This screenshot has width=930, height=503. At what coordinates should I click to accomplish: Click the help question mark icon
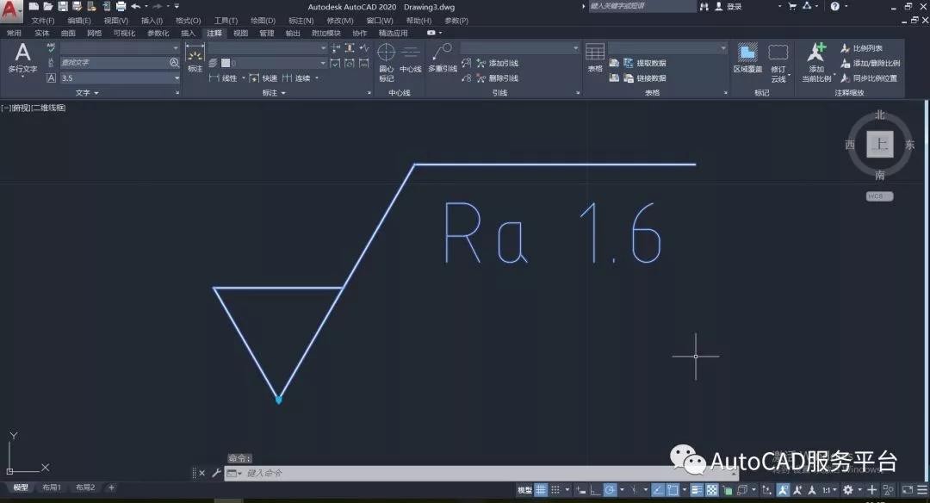pos(834,6)
